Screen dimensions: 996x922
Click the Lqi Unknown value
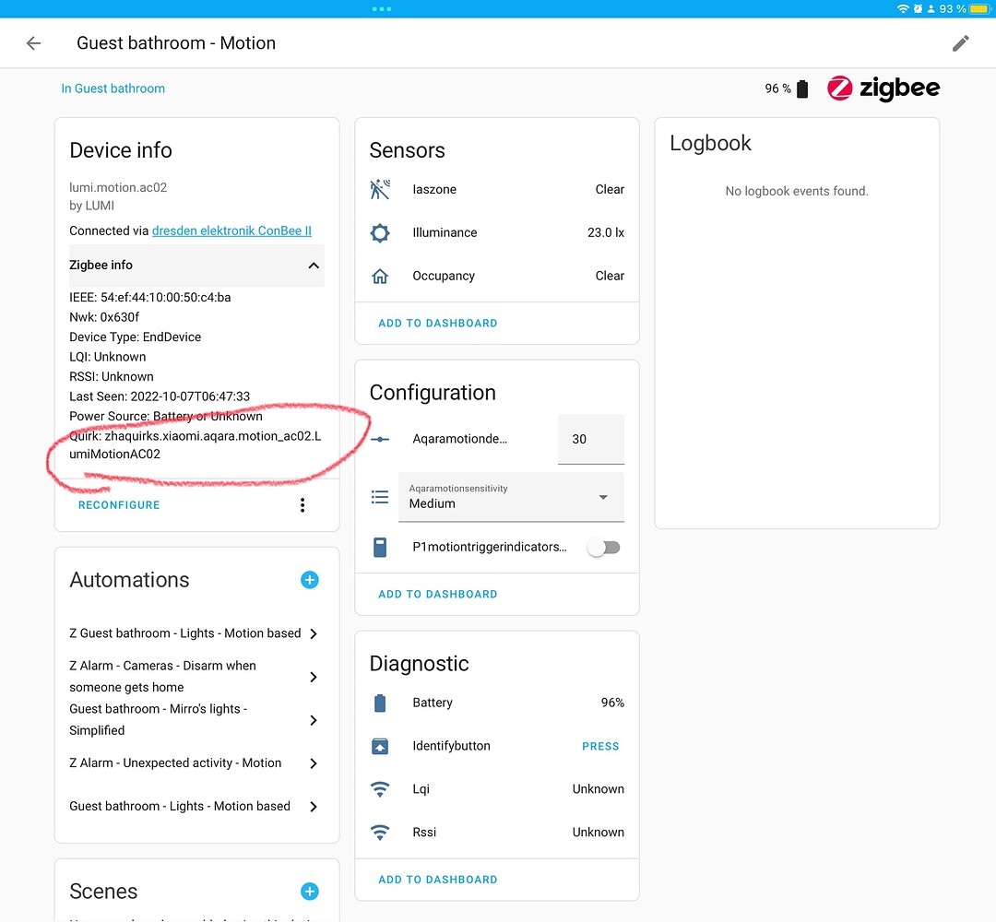[598, 788]
